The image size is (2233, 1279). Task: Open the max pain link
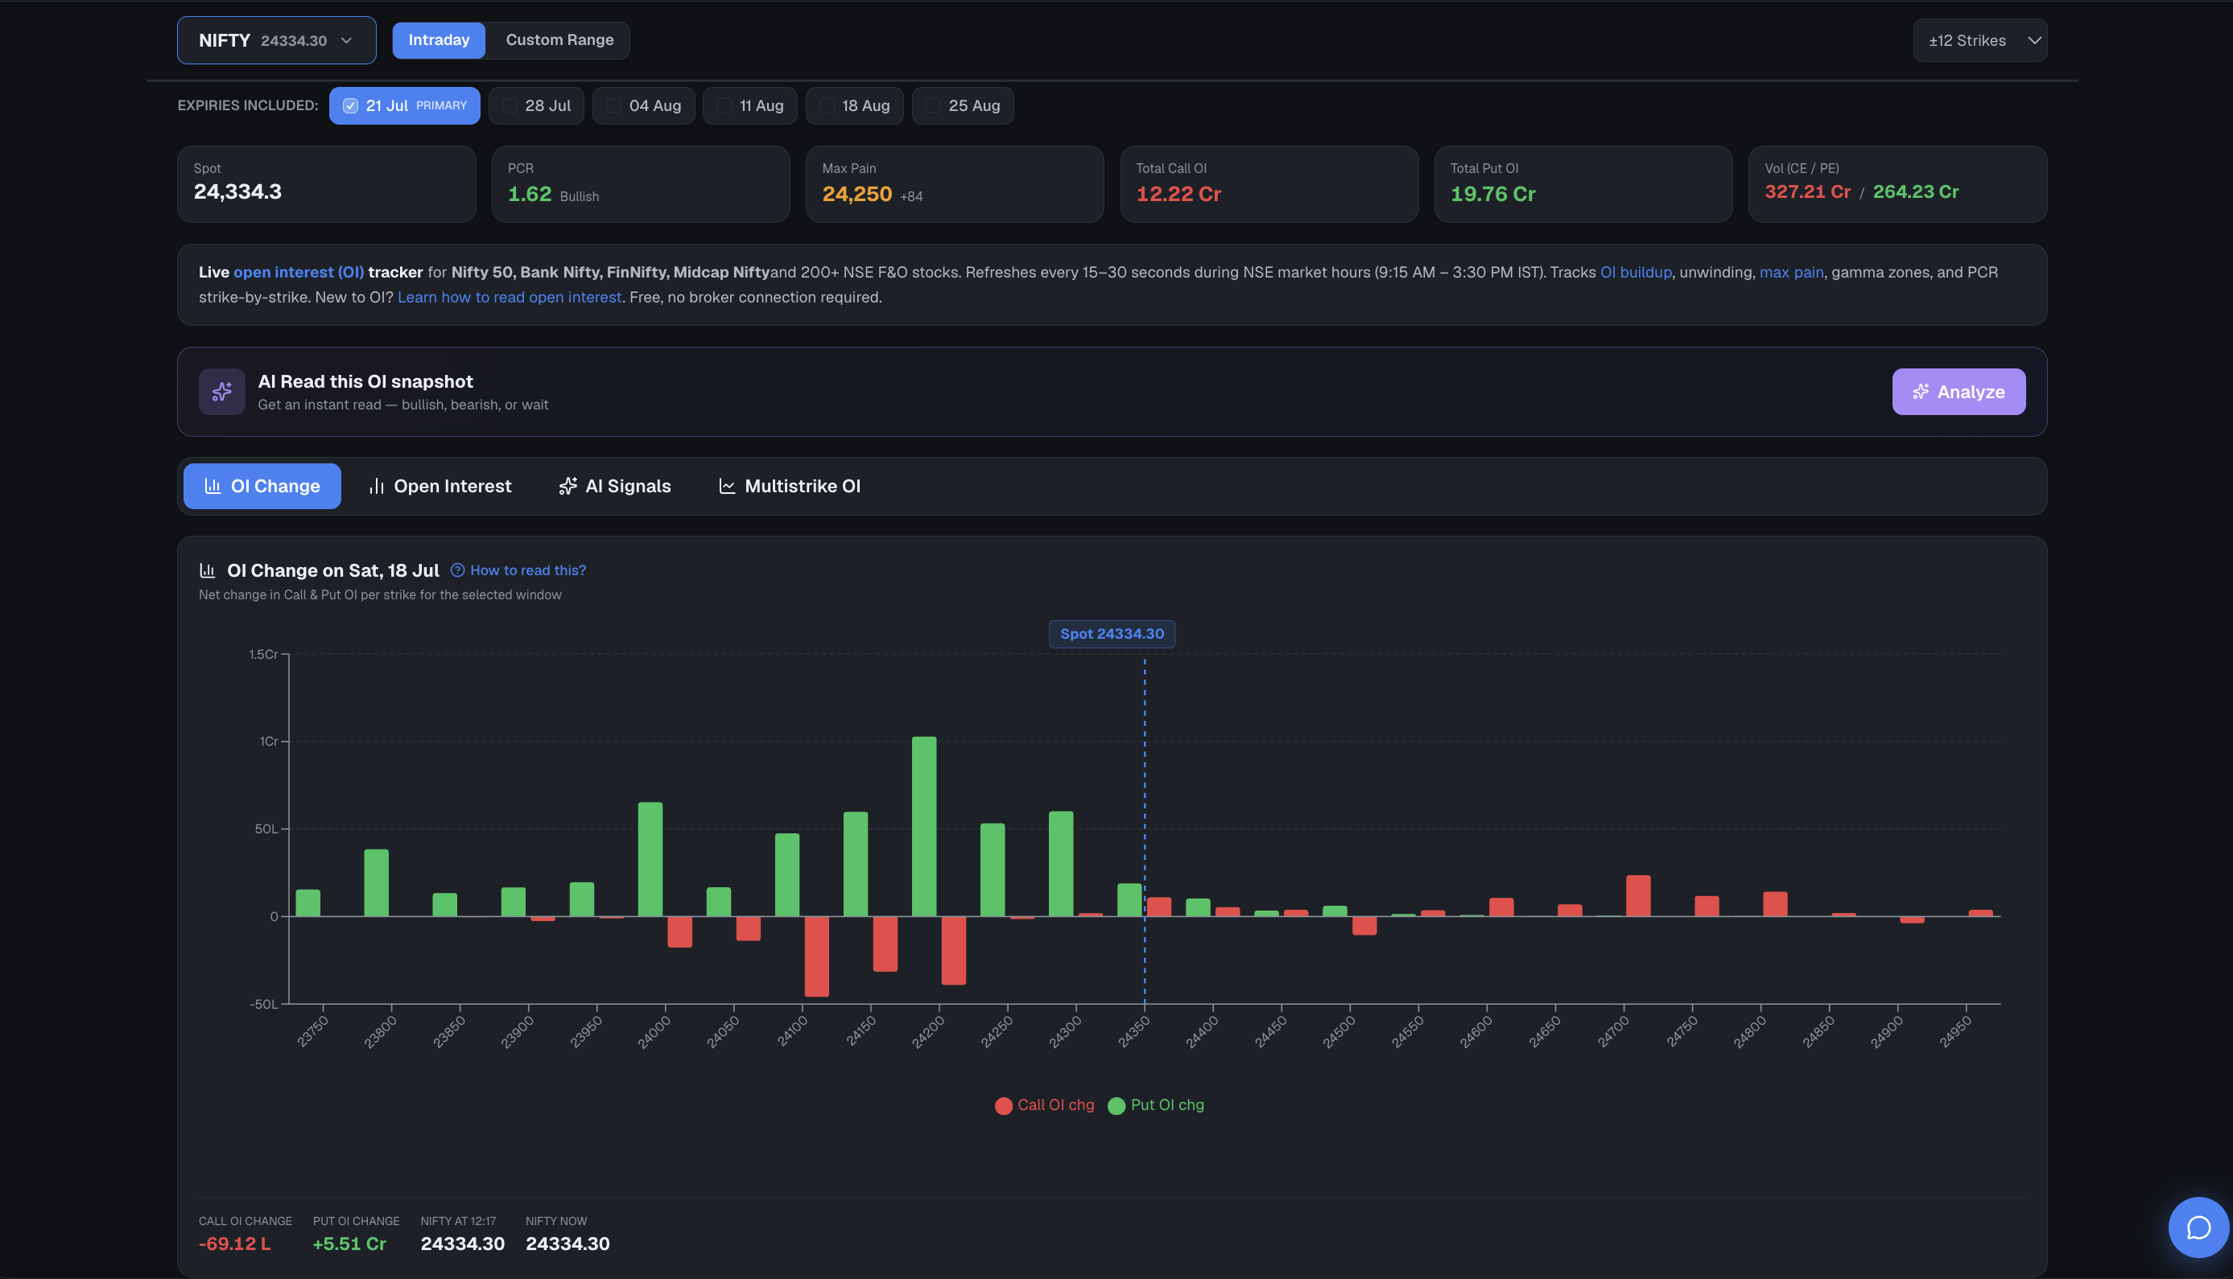[1791, 273]
